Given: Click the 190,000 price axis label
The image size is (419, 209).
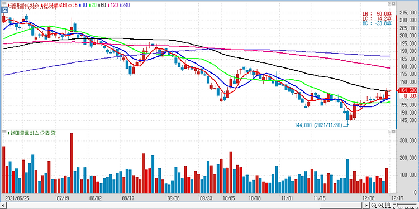Looking at the screenshot, I should point(407,51).
